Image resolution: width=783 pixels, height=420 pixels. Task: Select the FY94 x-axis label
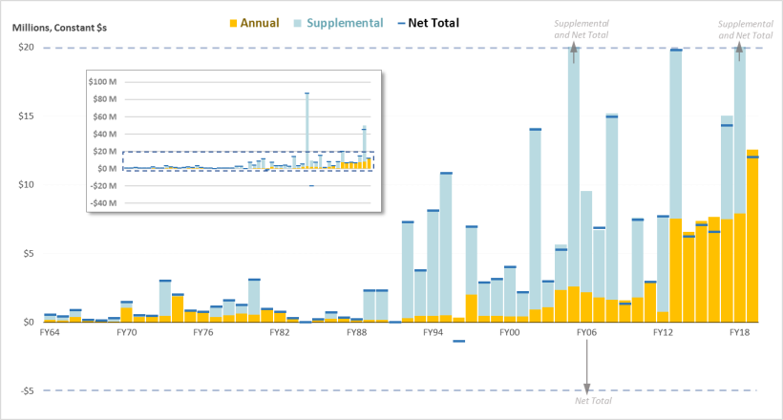(x=433, y=333)
